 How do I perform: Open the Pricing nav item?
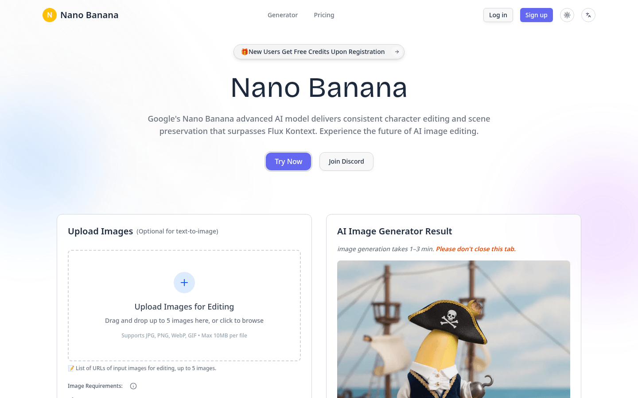[324, 15]
